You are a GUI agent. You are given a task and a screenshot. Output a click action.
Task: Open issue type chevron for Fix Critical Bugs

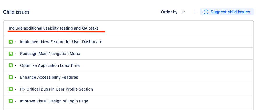pos(15,89)
